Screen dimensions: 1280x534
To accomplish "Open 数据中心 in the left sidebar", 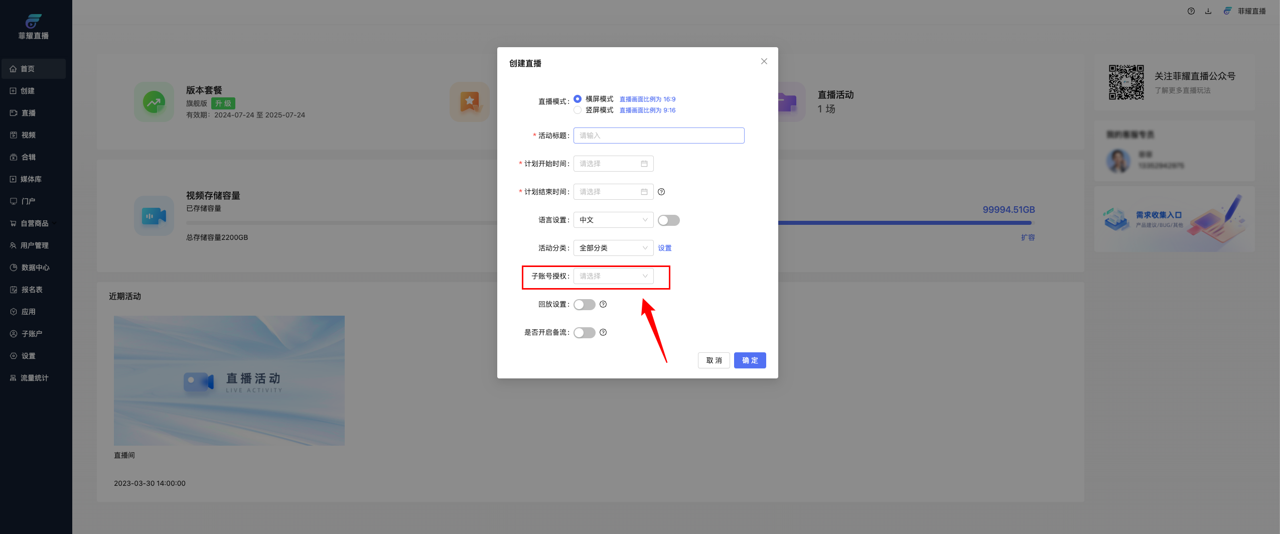I will click(35, 268).
